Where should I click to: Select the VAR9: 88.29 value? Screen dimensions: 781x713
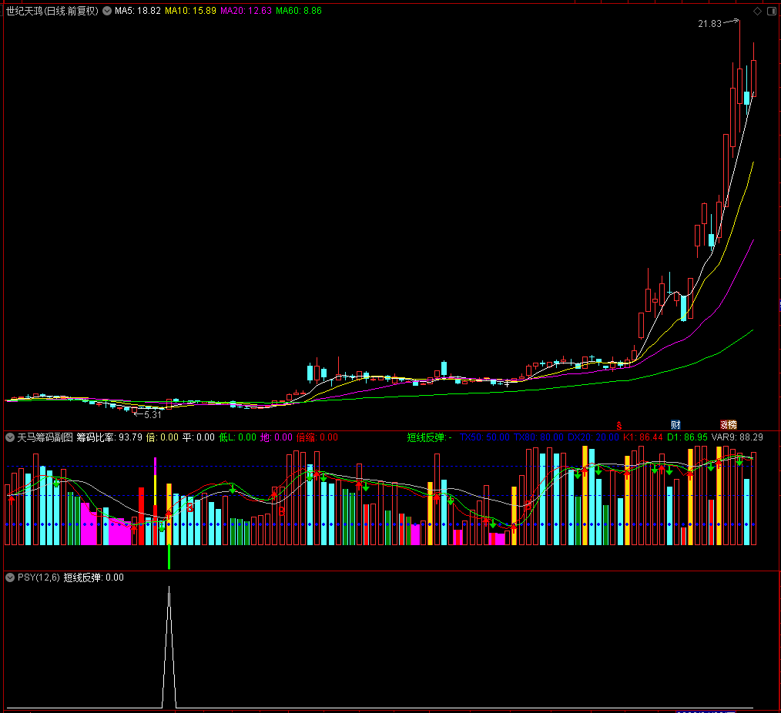click(x=737, y=437)
